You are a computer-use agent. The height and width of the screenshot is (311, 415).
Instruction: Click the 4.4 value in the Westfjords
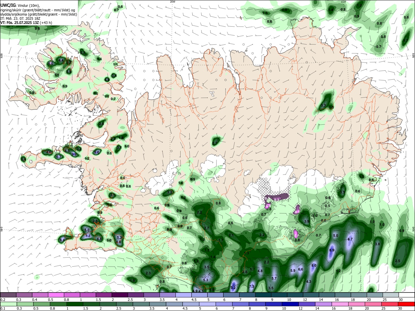pos(61,60)
